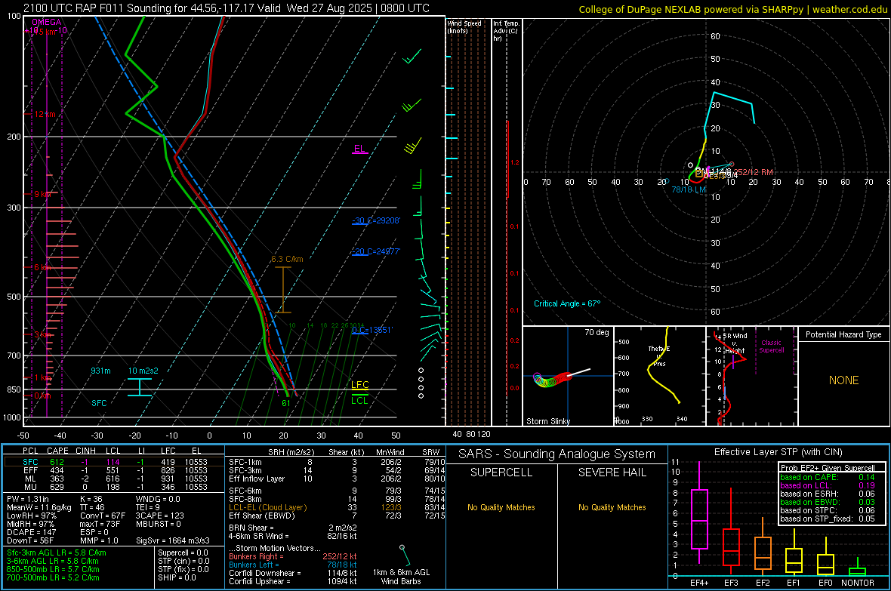
Task: Click the cyan '931m' inflow layer label
Action: pyautogui.click(x=100, y=371)
